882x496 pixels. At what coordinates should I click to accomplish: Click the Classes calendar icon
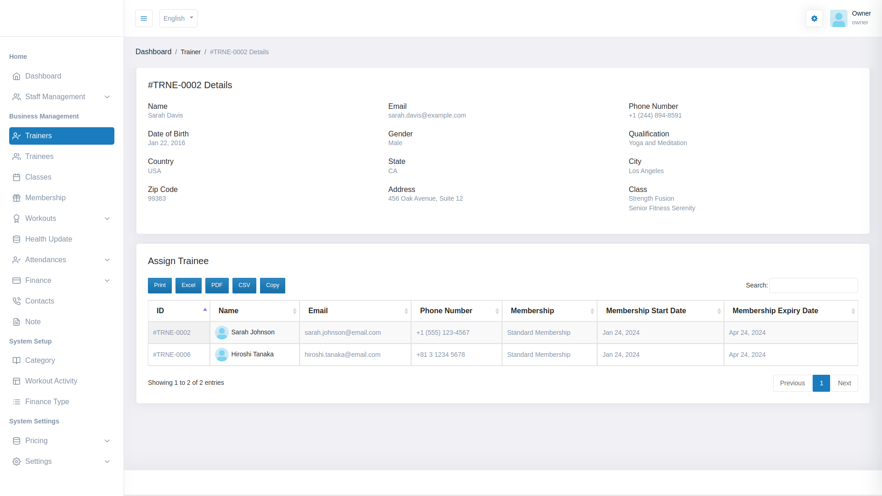(17, 177)
